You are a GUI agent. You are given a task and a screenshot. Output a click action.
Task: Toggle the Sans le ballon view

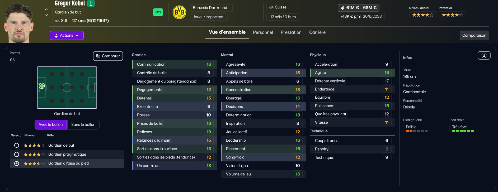(x=83, y=125)
